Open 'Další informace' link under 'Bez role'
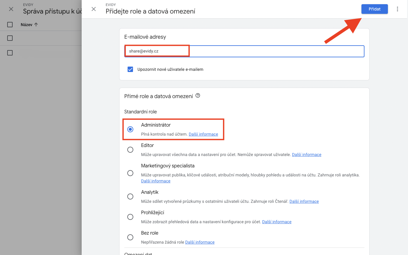 (200, 242)
